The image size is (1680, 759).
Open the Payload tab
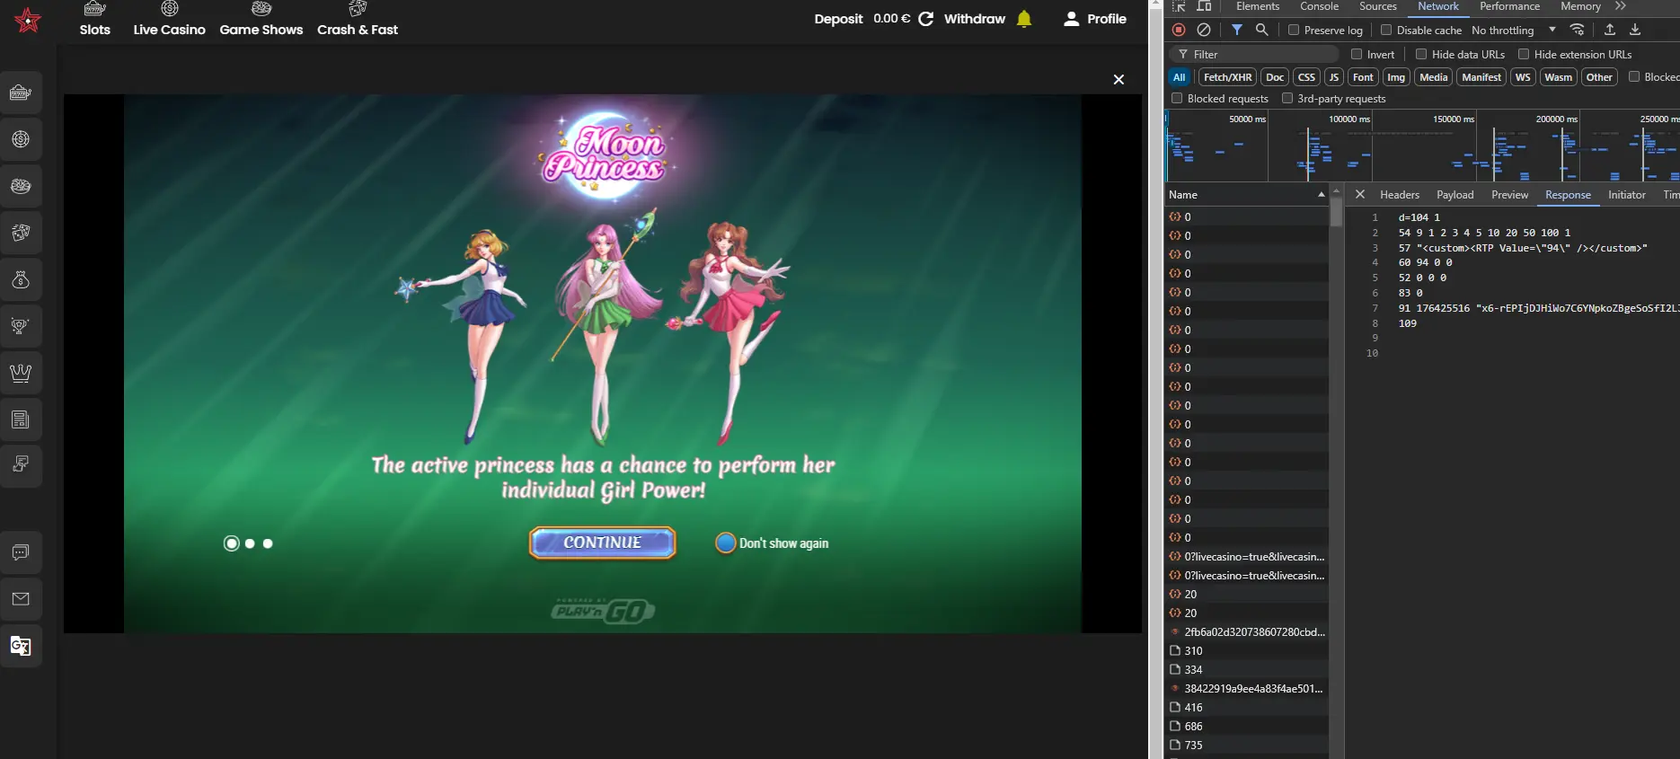pyautogui.click(x=1455, y=195)
